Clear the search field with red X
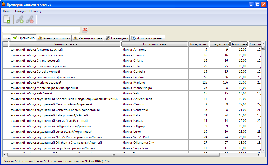This screenshot has width=268, height=165. tap(85, 30)
